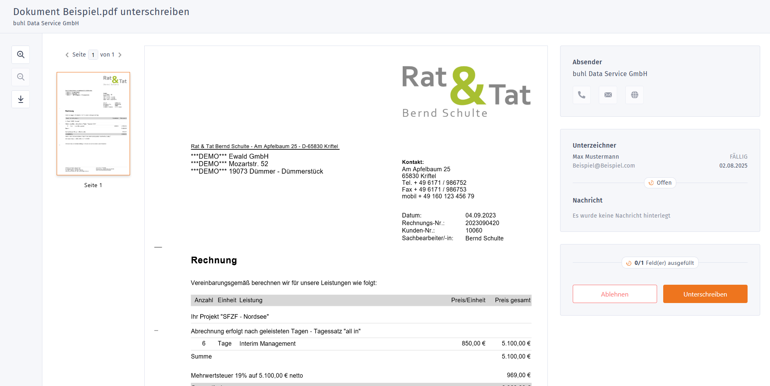The height and width of the screenshot is (386, 770).
Task: Click the Kontakt: label
Action: (x=413, y=162)
